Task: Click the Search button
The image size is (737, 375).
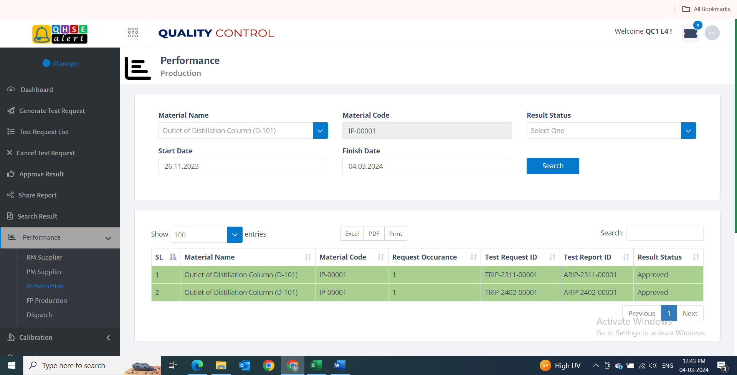Action: point(553,166)
